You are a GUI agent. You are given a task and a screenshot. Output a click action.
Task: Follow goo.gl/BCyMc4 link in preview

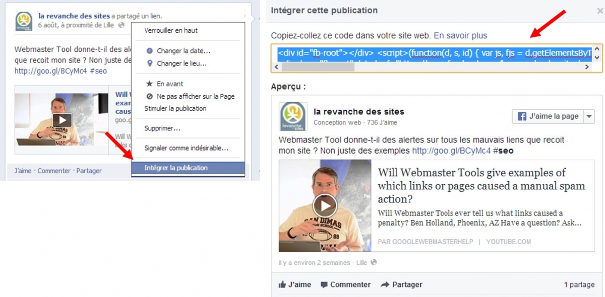[x=452, y=151]
